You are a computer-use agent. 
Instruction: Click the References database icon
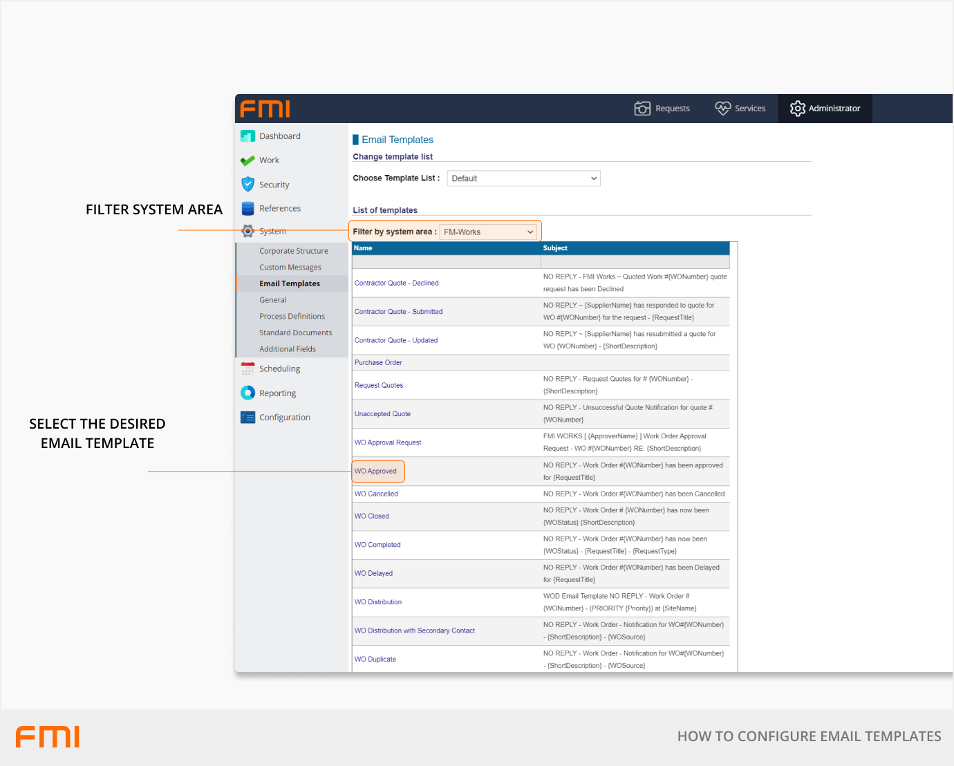click(247, 208)
